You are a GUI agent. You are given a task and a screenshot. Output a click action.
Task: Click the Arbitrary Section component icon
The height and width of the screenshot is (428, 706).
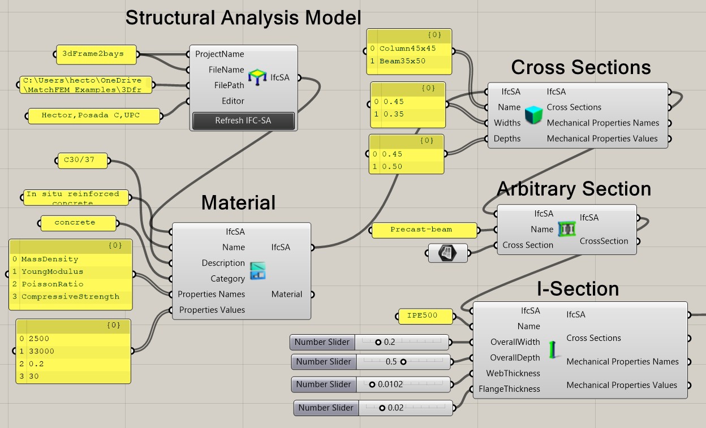tap(566, 229)
